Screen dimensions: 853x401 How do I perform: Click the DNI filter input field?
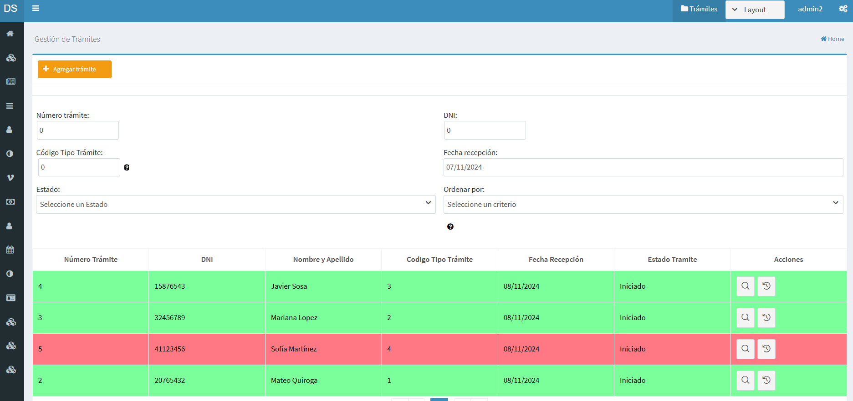(485, 130)
